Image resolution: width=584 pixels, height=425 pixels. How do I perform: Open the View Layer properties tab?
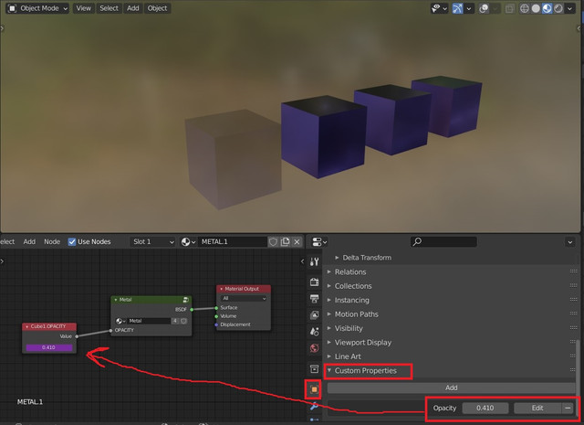[x=314, y=315]
